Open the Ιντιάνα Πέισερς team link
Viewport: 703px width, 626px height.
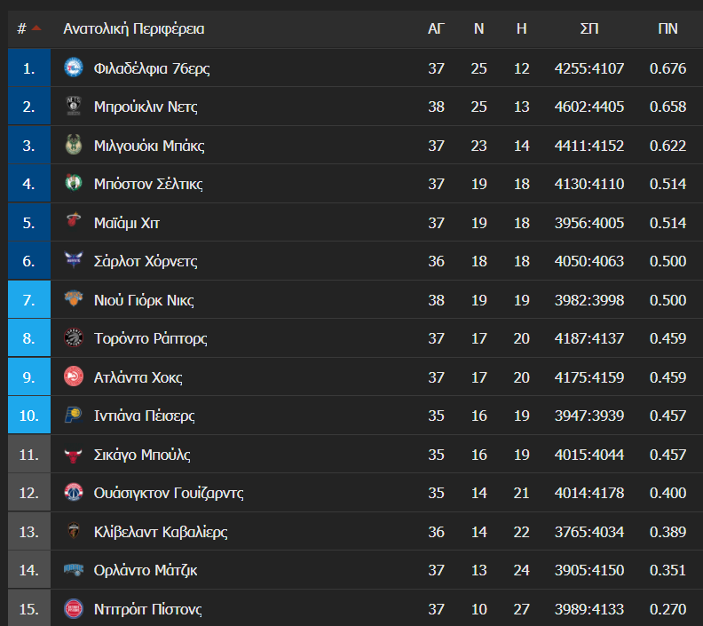(x=145, y=416)
